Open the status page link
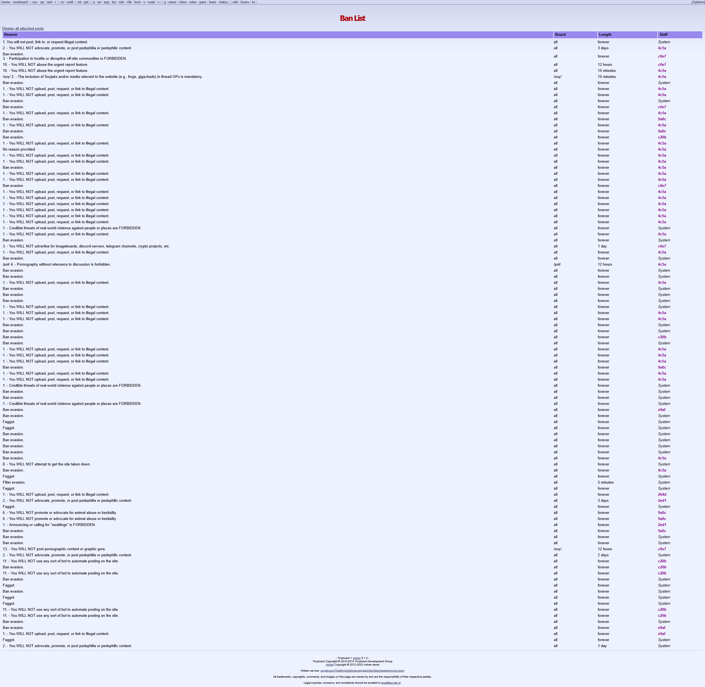The image size is (705, 687). 223,2
